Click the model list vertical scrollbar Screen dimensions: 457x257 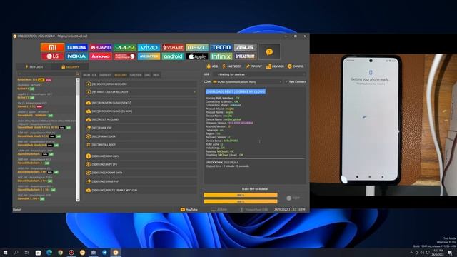78,140
